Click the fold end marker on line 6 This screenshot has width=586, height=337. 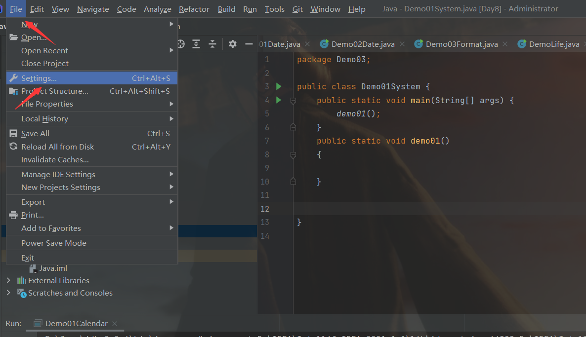click(293, 127)
